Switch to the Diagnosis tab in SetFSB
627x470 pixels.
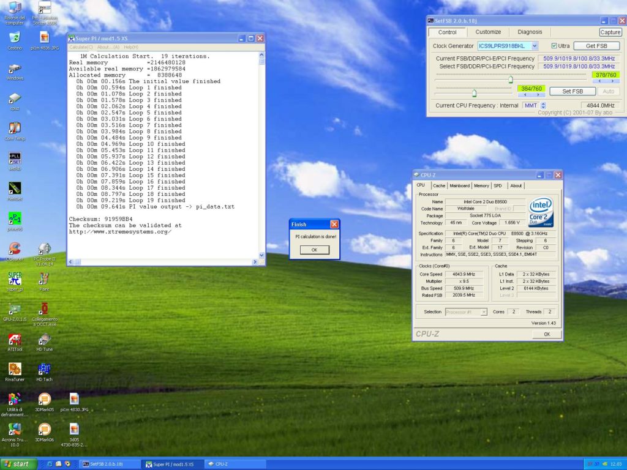530,32
